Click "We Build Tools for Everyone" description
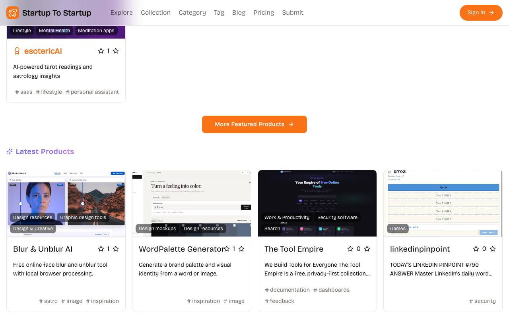This screenshot has width=509, height=318. point(317,269)
